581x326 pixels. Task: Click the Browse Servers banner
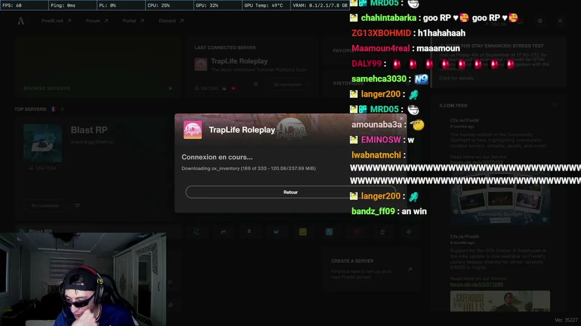(98, 67)
